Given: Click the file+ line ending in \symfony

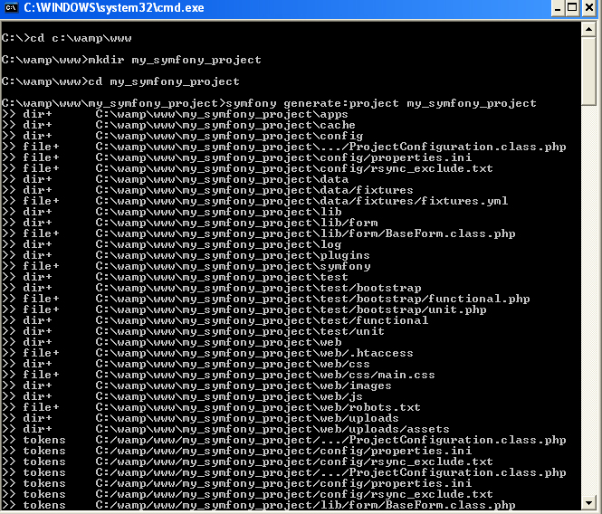Looking at the screenshot, I should (186, 266).
